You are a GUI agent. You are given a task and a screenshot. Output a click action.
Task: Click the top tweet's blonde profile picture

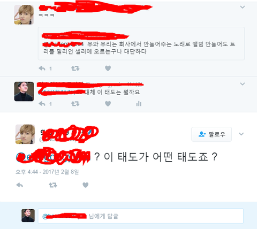[24, 14]
